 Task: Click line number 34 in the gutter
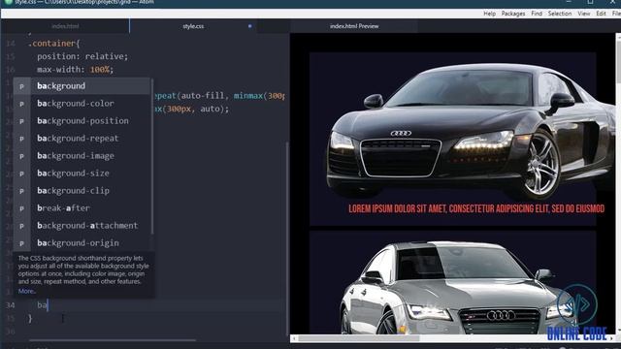point(11,305)
